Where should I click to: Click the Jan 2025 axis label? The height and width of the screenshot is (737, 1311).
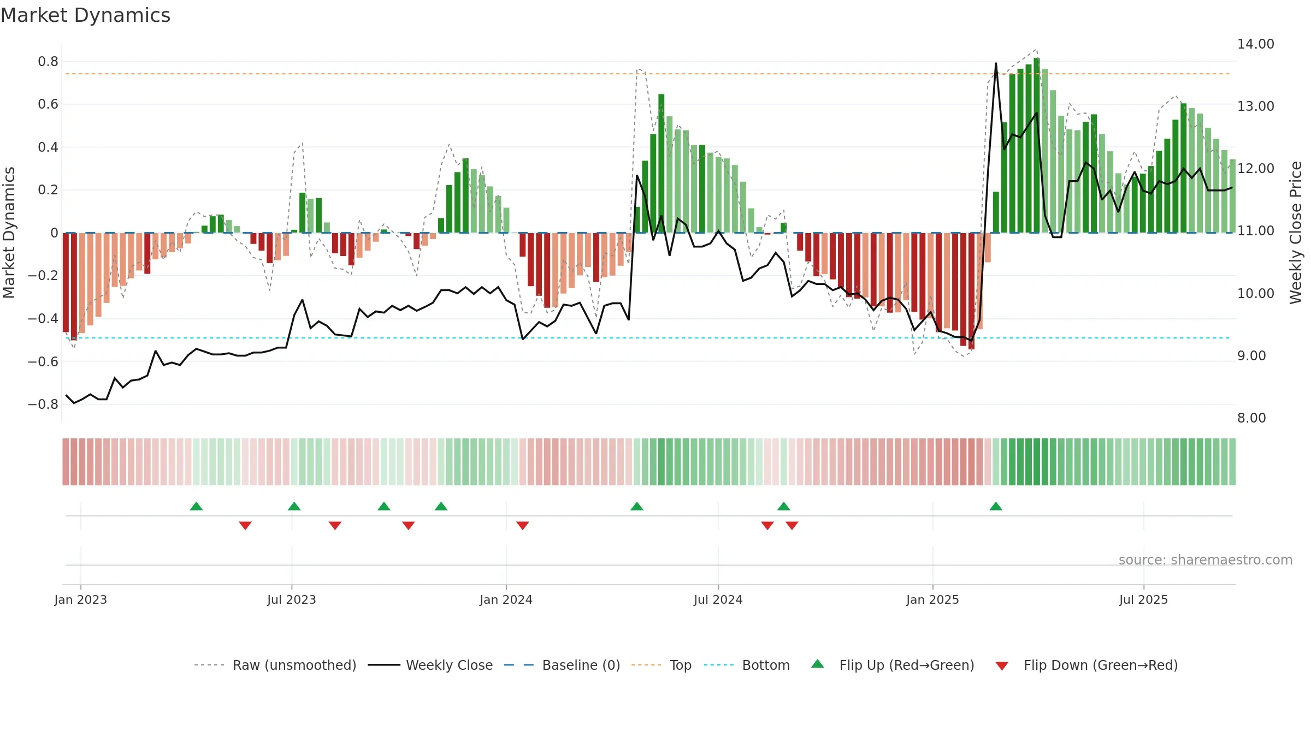pos(933,599)
